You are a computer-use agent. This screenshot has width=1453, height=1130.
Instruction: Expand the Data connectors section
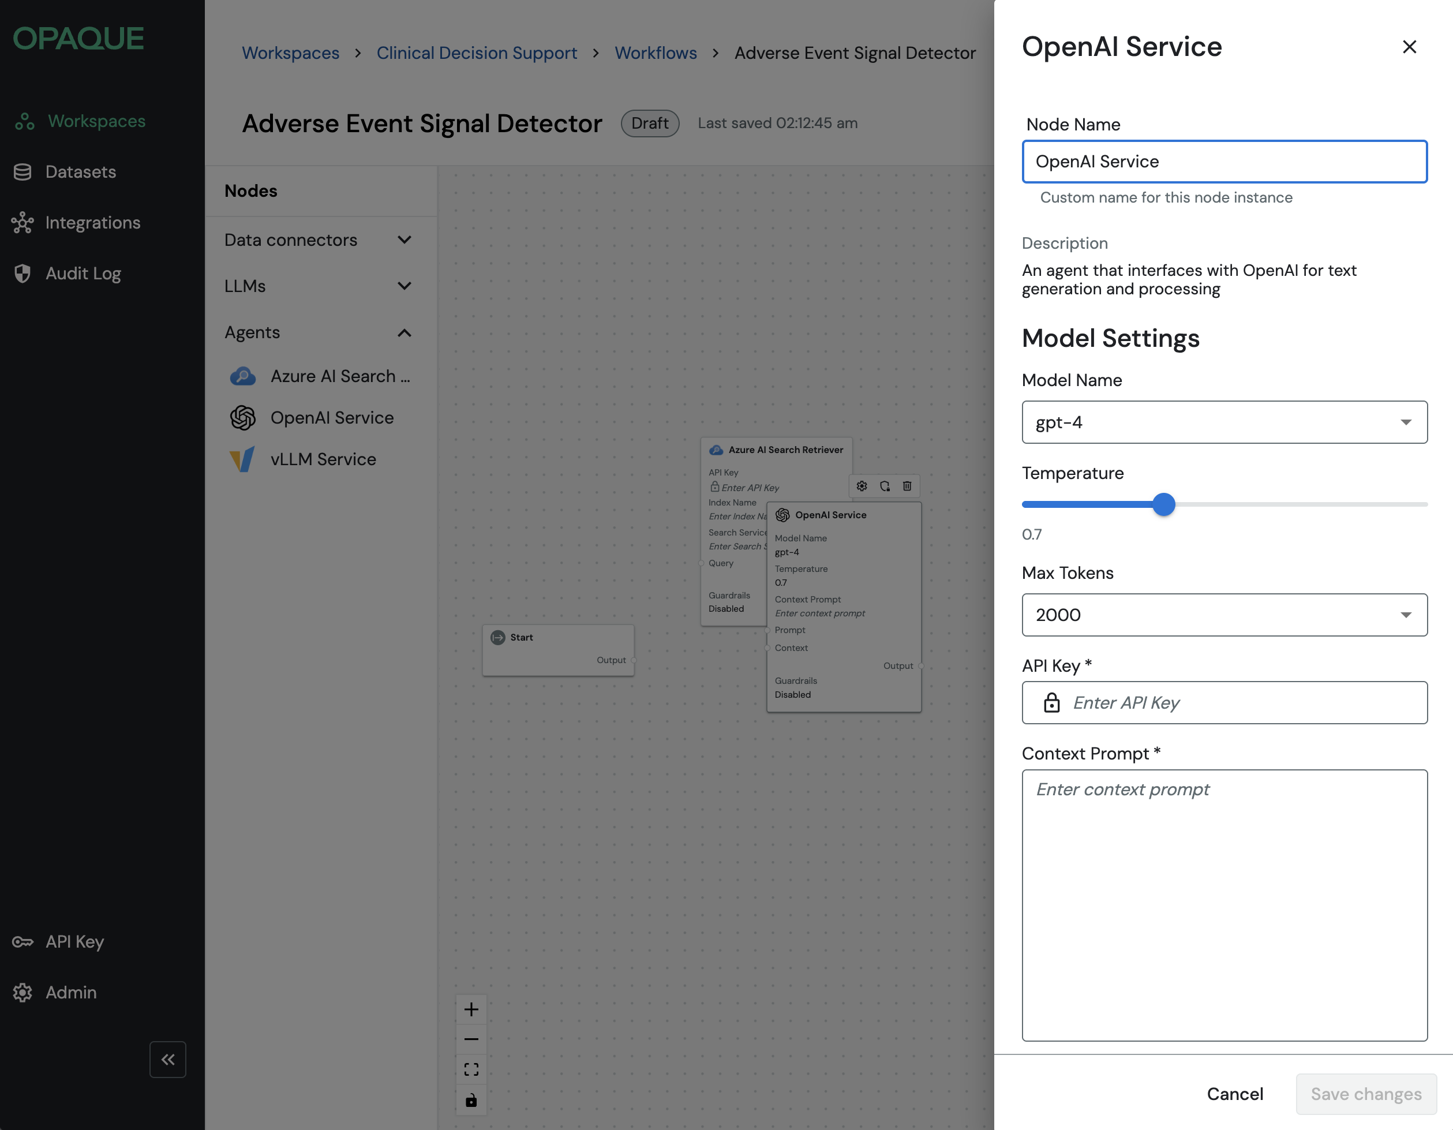(x=404, y=240)
